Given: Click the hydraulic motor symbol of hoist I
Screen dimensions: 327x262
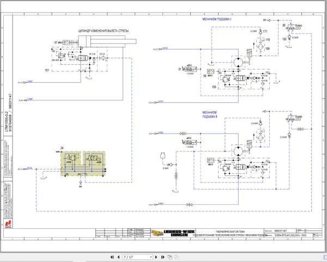Looking at the screenshot, I should click(x=238, y=62).
